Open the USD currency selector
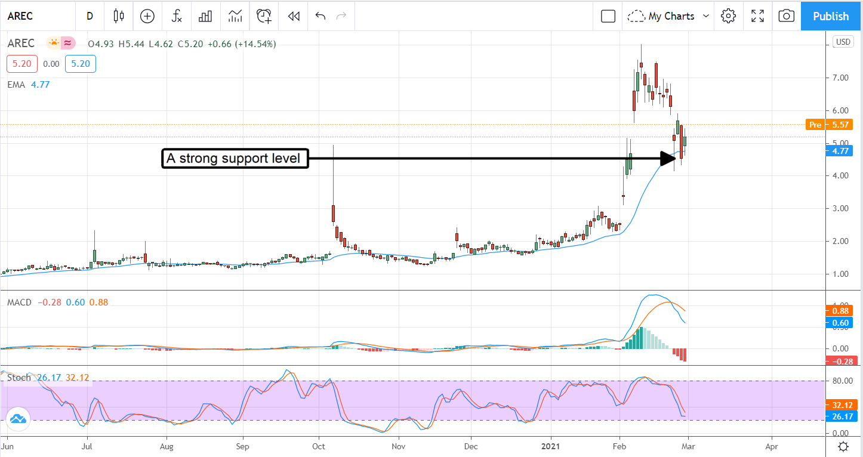 [x=843, y=42]
